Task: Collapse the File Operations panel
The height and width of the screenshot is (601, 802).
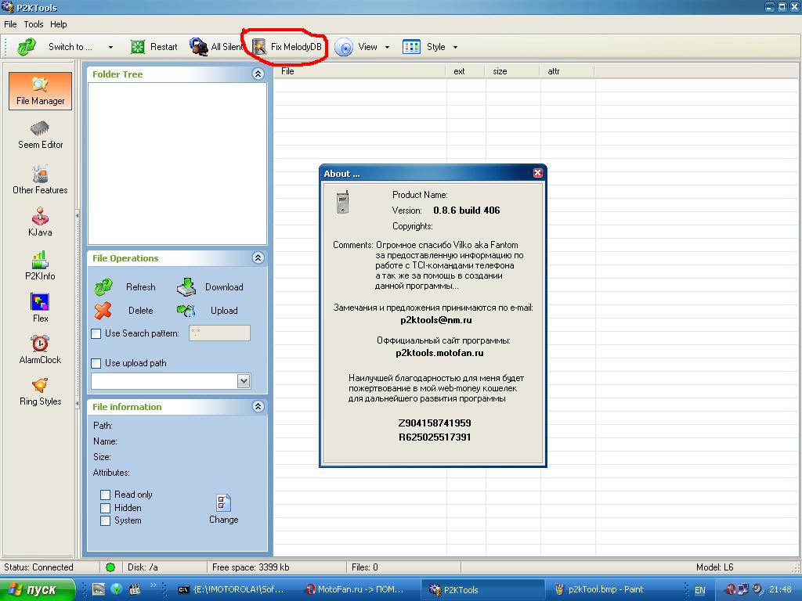Action: pos(258,258)
